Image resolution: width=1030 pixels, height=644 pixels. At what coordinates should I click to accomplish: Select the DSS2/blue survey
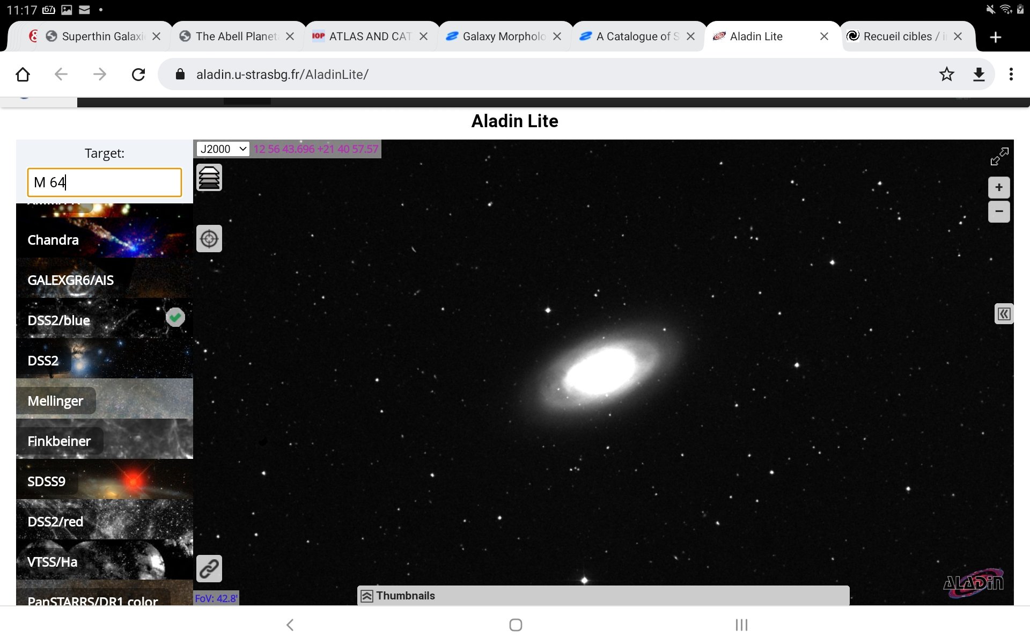coord(105,318)
